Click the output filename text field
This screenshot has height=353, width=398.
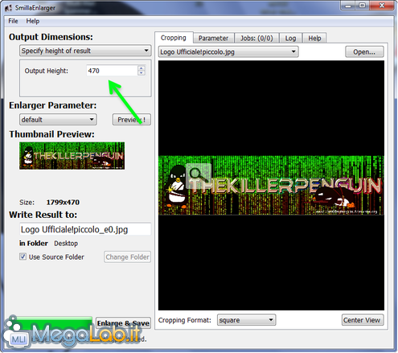pos(85,229)
